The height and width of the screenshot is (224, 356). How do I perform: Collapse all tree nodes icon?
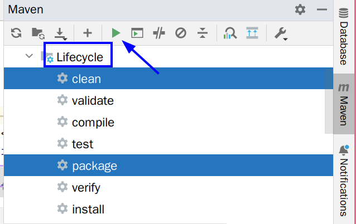pos(203,33)
